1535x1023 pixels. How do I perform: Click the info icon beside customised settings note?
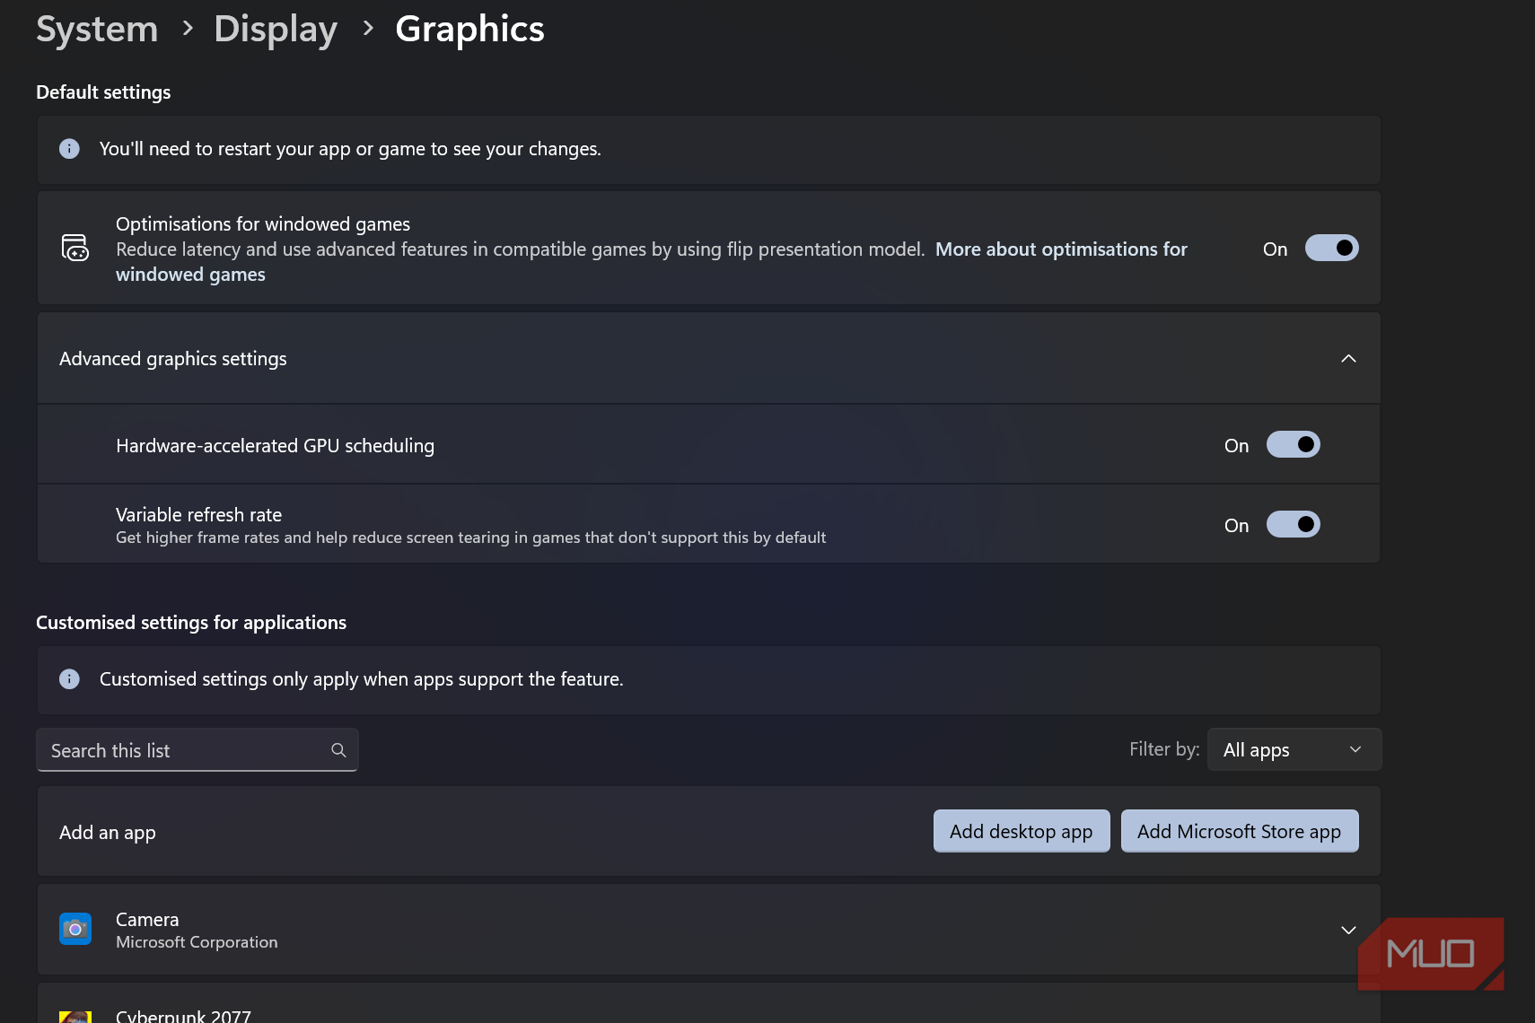pyautogui.click(x=69, y=679)
